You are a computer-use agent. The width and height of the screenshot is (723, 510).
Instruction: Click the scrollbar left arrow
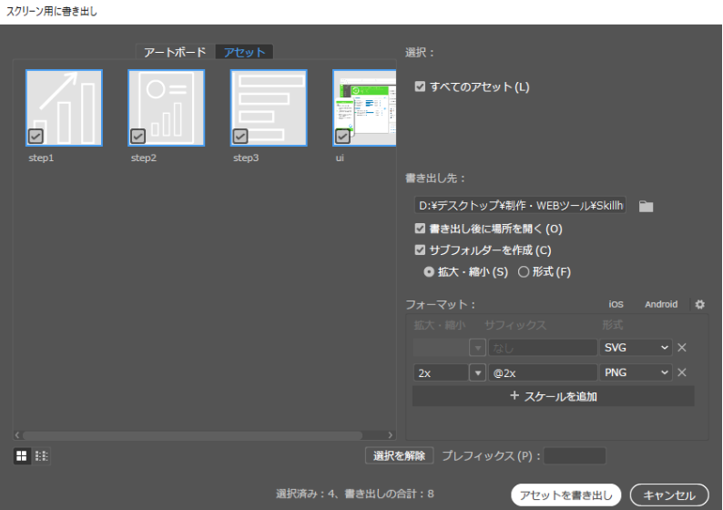(17, 434)
